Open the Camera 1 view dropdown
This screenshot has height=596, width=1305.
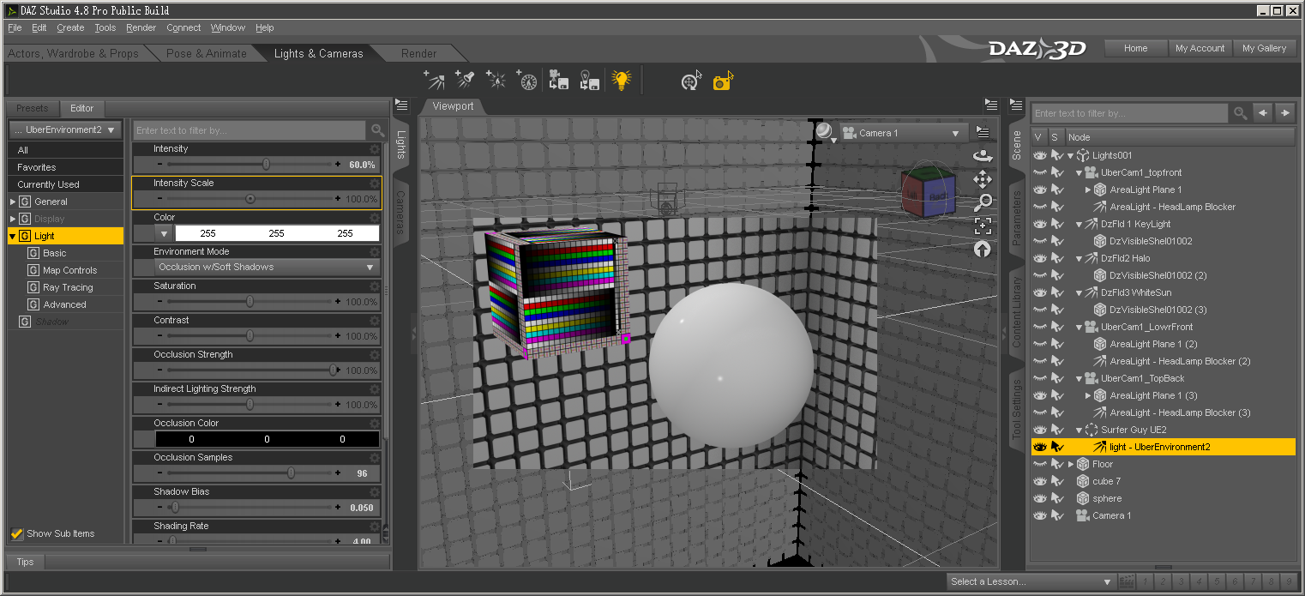903,133
